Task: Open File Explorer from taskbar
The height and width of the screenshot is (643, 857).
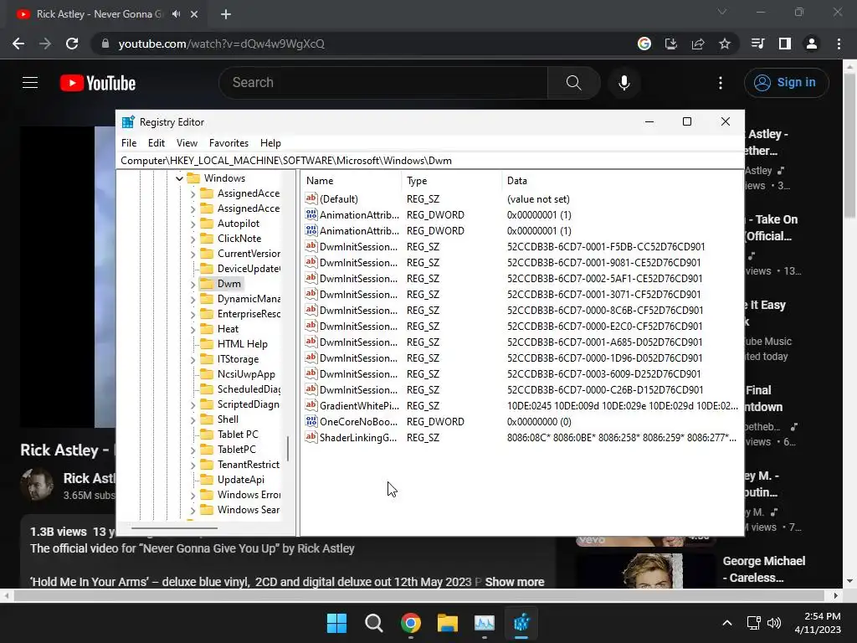Action: (447, 623)
